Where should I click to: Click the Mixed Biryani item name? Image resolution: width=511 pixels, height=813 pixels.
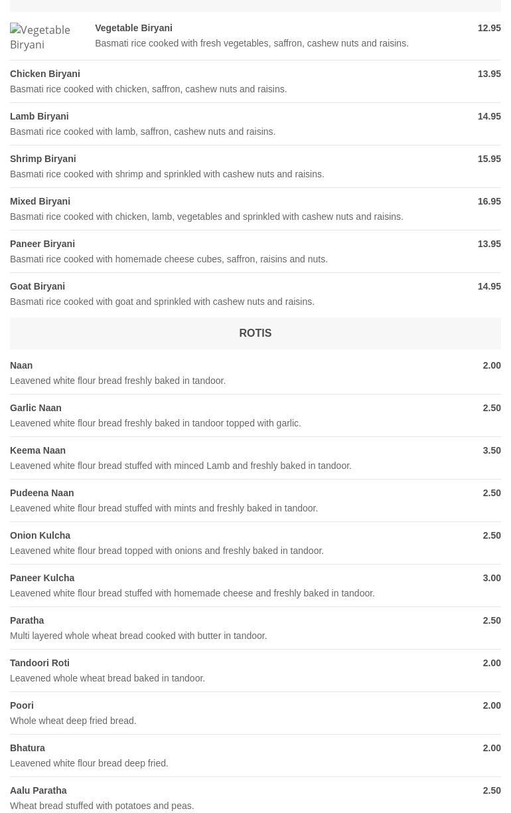point(40,201)
